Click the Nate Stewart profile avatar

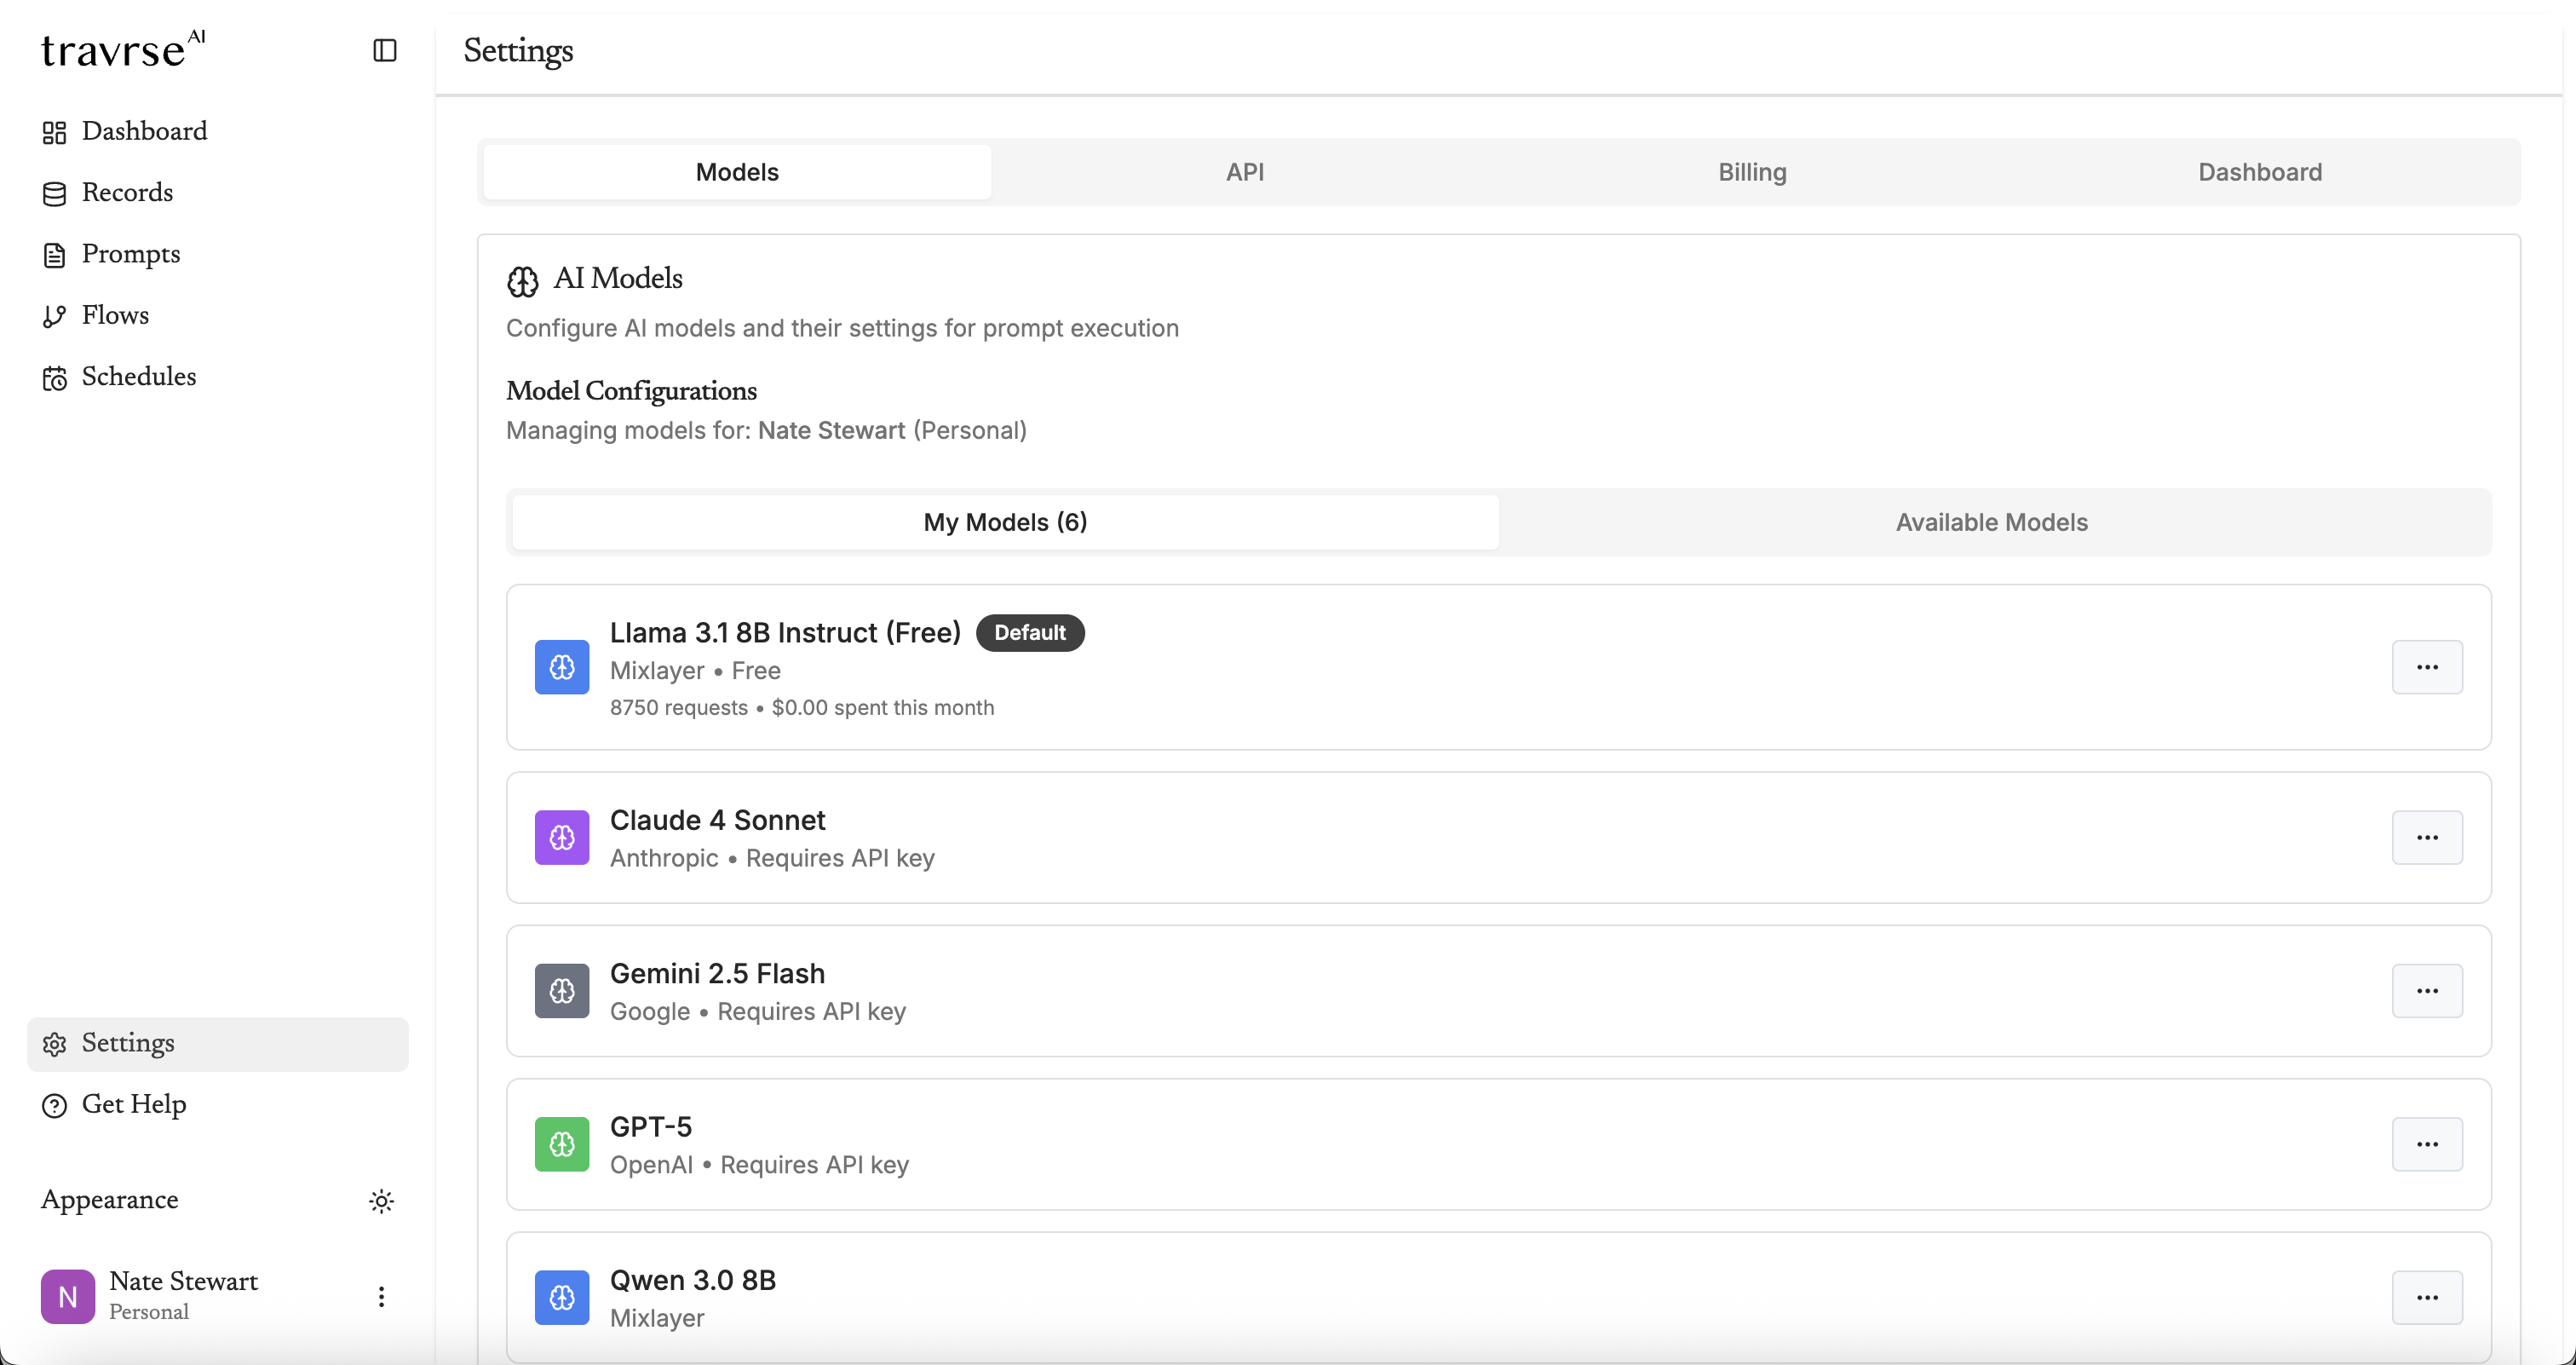pyautogui.click(x=67, y=1296)
